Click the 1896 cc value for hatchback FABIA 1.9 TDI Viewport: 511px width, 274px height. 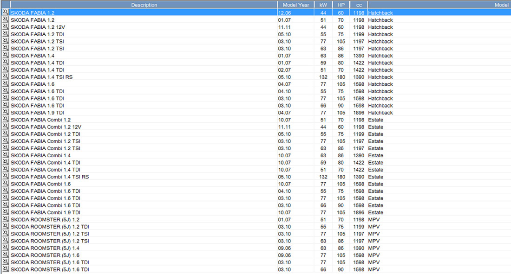(359, 113)
